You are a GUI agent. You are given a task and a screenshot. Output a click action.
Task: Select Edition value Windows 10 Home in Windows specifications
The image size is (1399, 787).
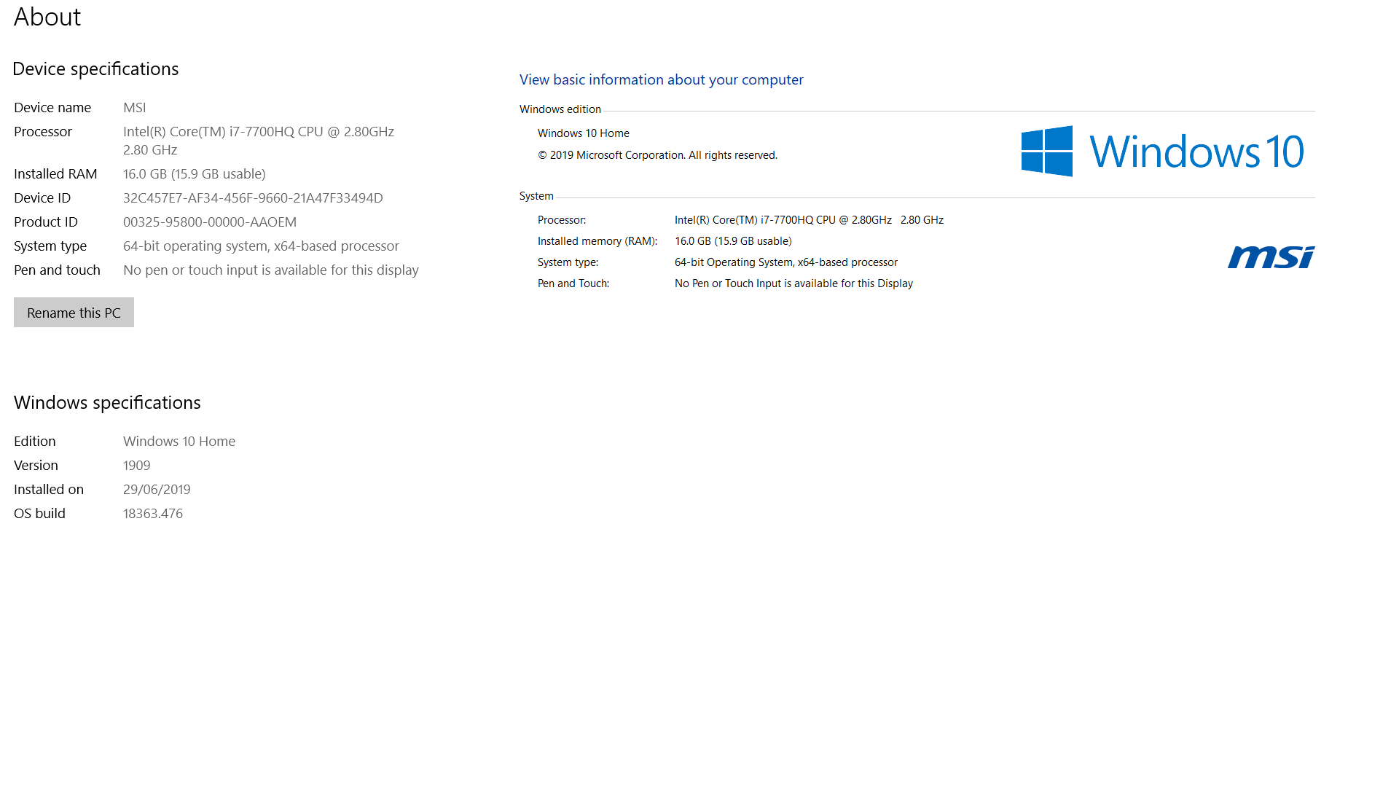(179, 441)
